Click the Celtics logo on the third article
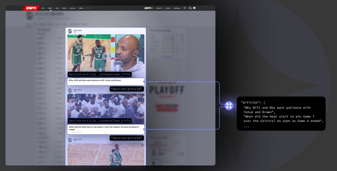The image size is (337, 171). pyautogui.click(x=70, y=140)
